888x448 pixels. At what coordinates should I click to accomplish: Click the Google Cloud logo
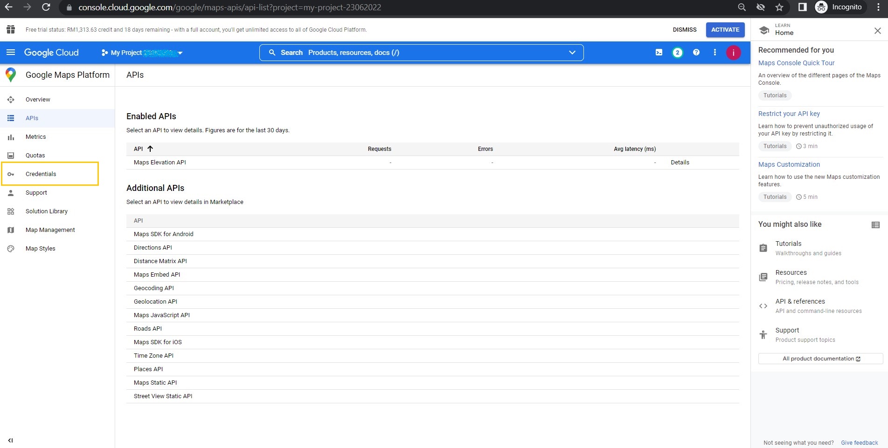51,53
